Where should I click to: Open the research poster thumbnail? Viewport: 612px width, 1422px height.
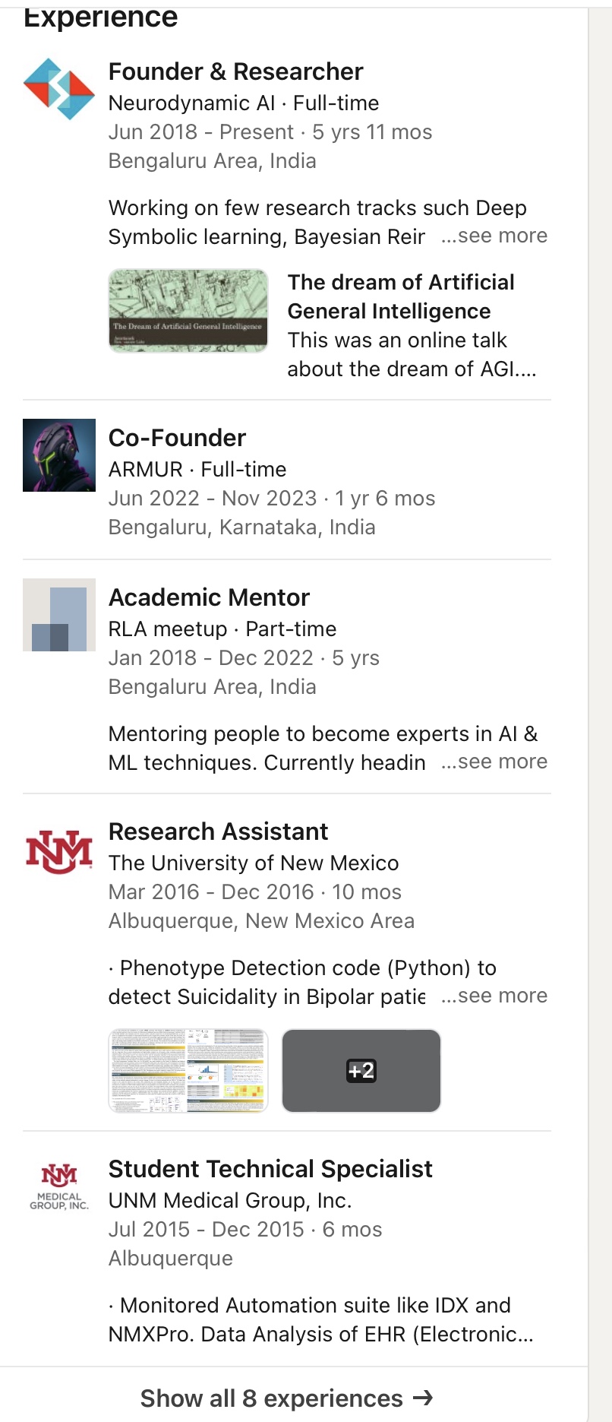(188, 1071)
